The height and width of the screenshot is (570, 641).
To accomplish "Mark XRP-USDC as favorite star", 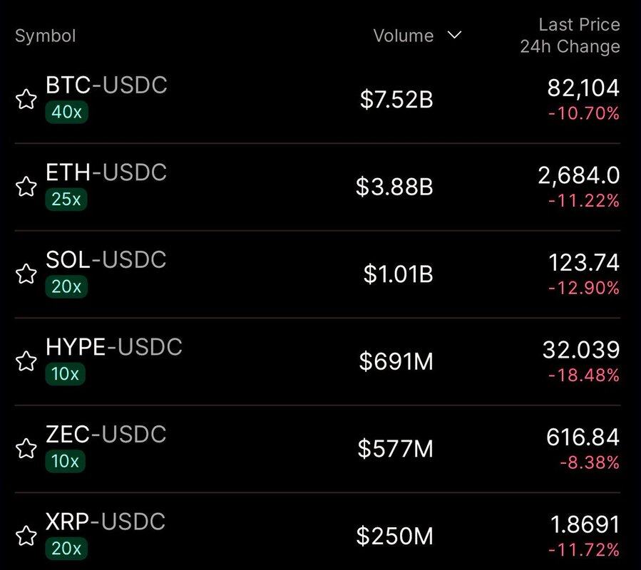I will pyautogui.click(x=26, y=536).
